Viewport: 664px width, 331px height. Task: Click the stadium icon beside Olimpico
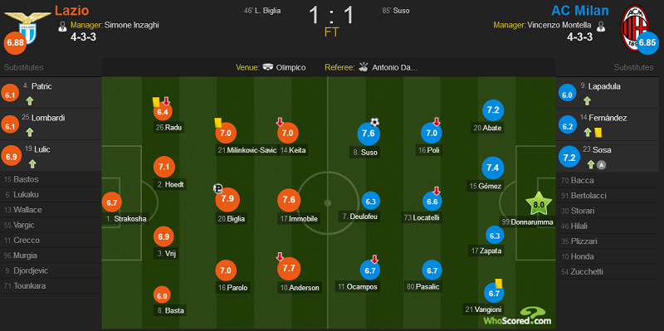pyautogui.click(x=267, y=67)
